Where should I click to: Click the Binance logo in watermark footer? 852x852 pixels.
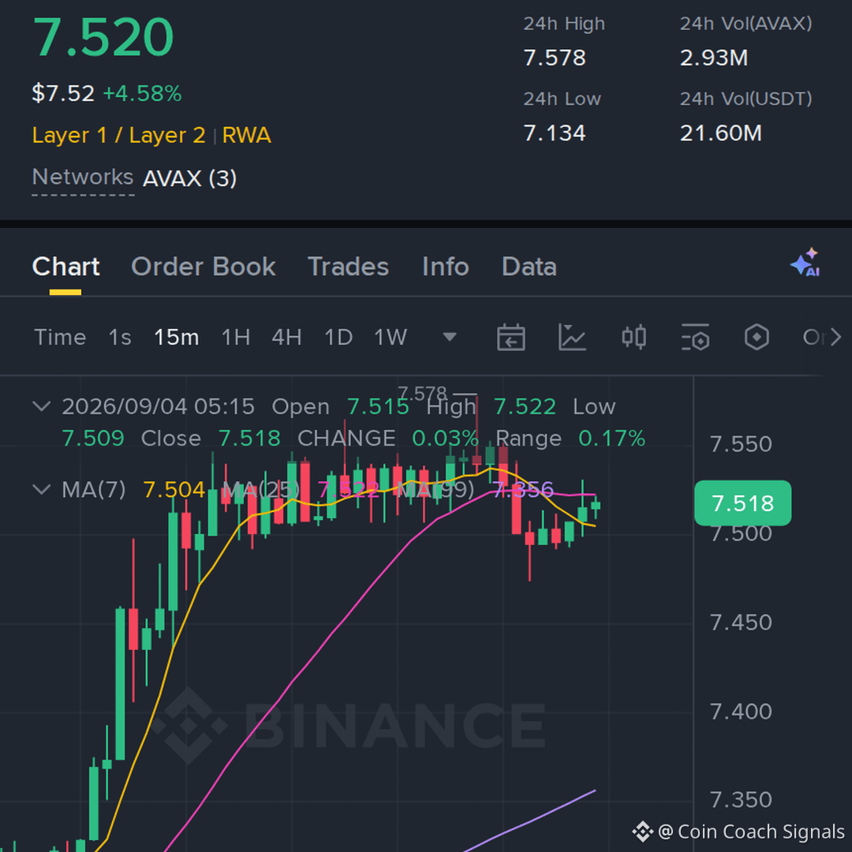[641, 831]
